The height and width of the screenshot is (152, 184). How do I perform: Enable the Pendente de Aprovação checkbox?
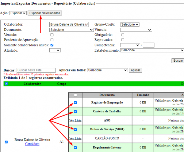tap(52, 40)
